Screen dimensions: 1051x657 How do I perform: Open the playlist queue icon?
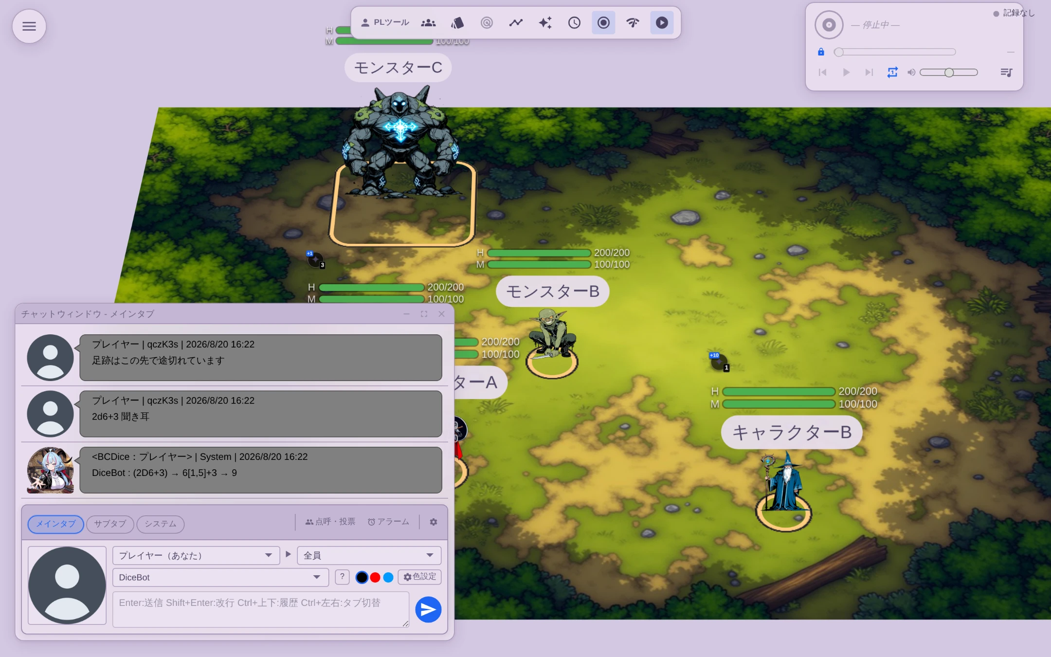click(x=1006, y=73)
